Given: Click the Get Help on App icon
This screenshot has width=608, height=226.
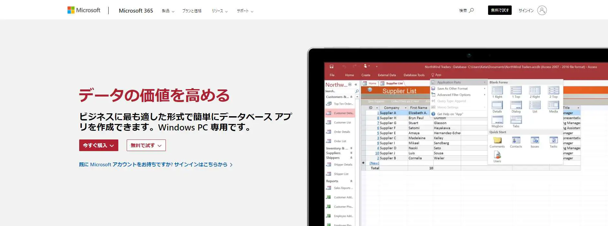Looking at the screenshot, I should coord(433,114).
